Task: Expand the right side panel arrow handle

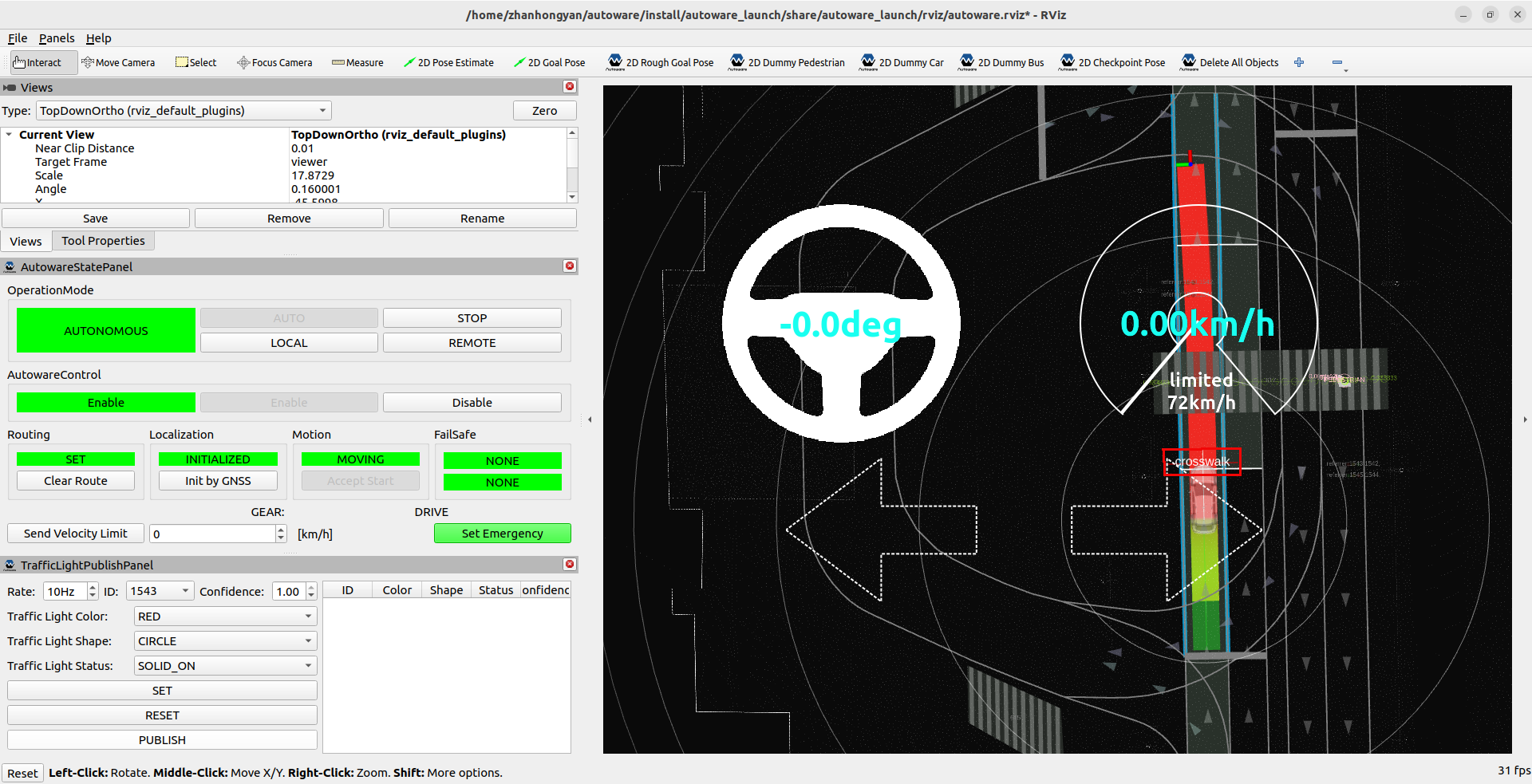Action: [x=1525, y=420]
